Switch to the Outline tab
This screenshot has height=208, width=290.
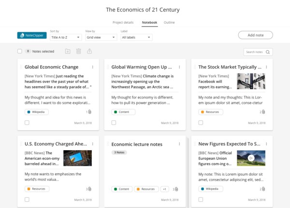(x=169, y=22)
